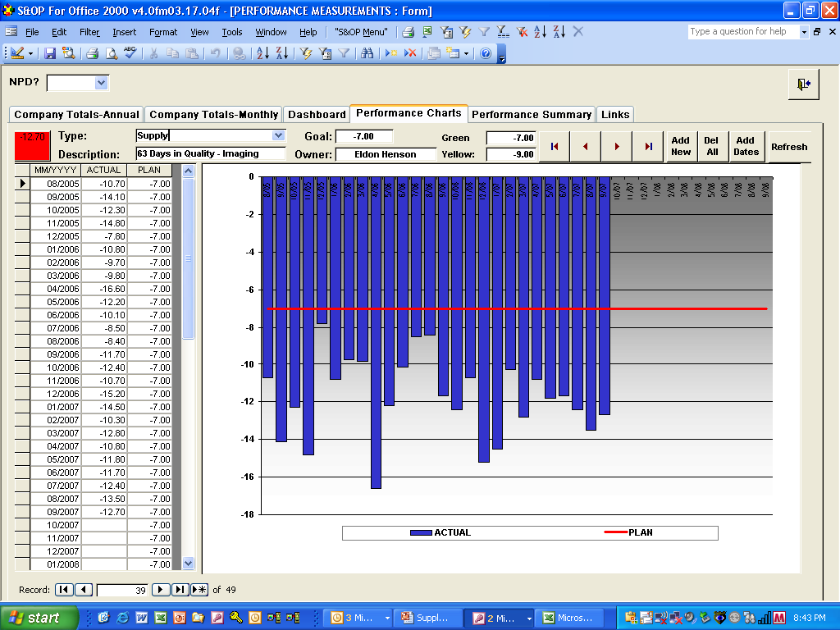Apply Filter by Selection funnel icon
The height and width of the screenshot is (630, 840).
click(x=463, y=33)
